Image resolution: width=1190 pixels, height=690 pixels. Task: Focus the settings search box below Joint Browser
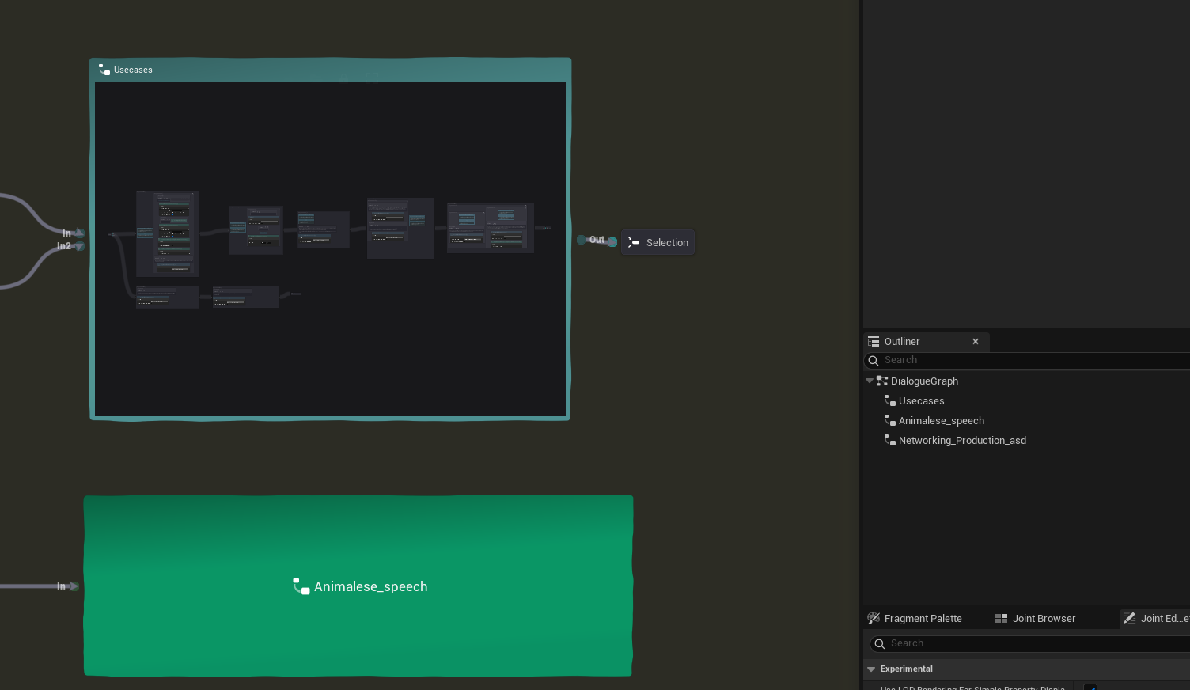[x=1029, y=643]
